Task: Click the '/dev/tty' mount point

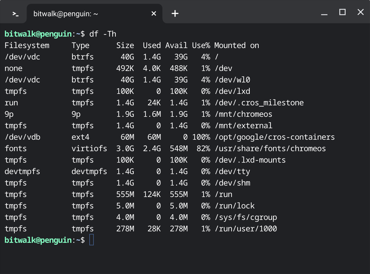Action: (x=232, y=172)
